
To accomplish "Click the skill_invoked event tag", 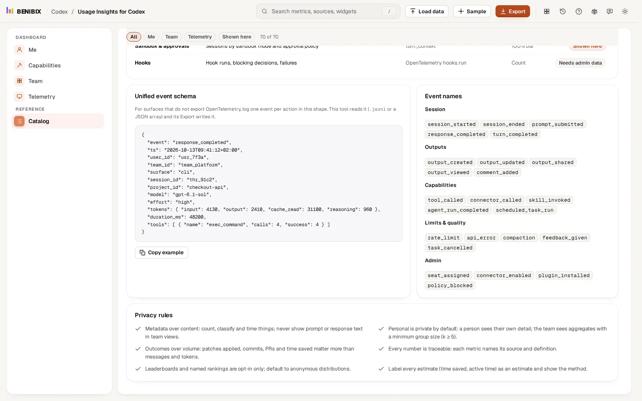I will coord(550,200).
